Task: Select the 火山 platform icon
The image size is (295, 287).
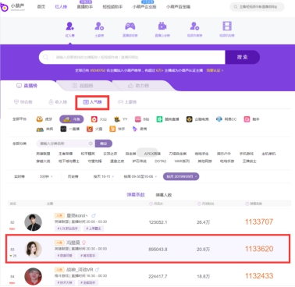Action: 94,119
